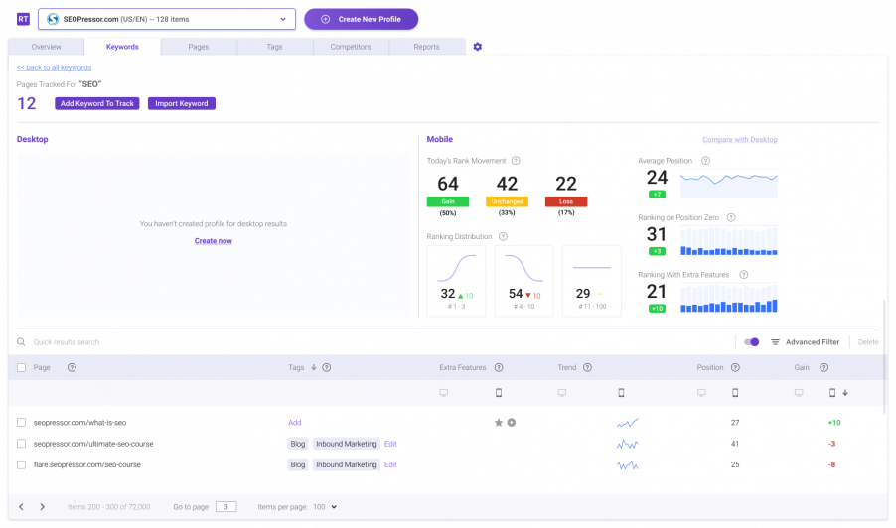Open help icon beside Tags column
This screenshot has height=528, width=896.
pyautogui.click(x=326, y=367)
